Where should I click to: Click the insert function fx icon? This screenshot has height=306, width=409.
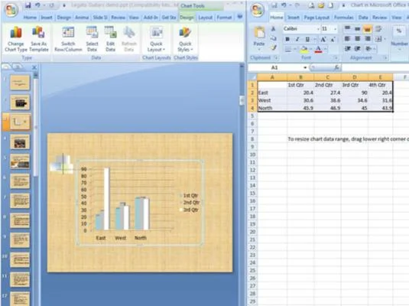coord(336,67)
